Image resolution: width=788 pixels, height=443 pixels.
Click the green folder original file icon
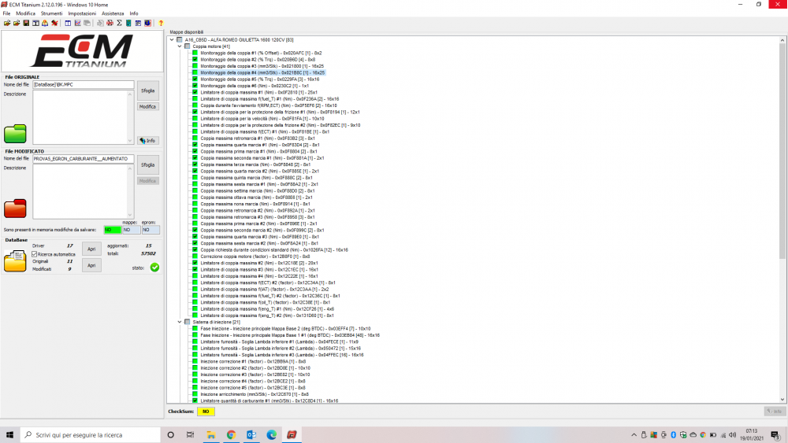coord(15,134)
